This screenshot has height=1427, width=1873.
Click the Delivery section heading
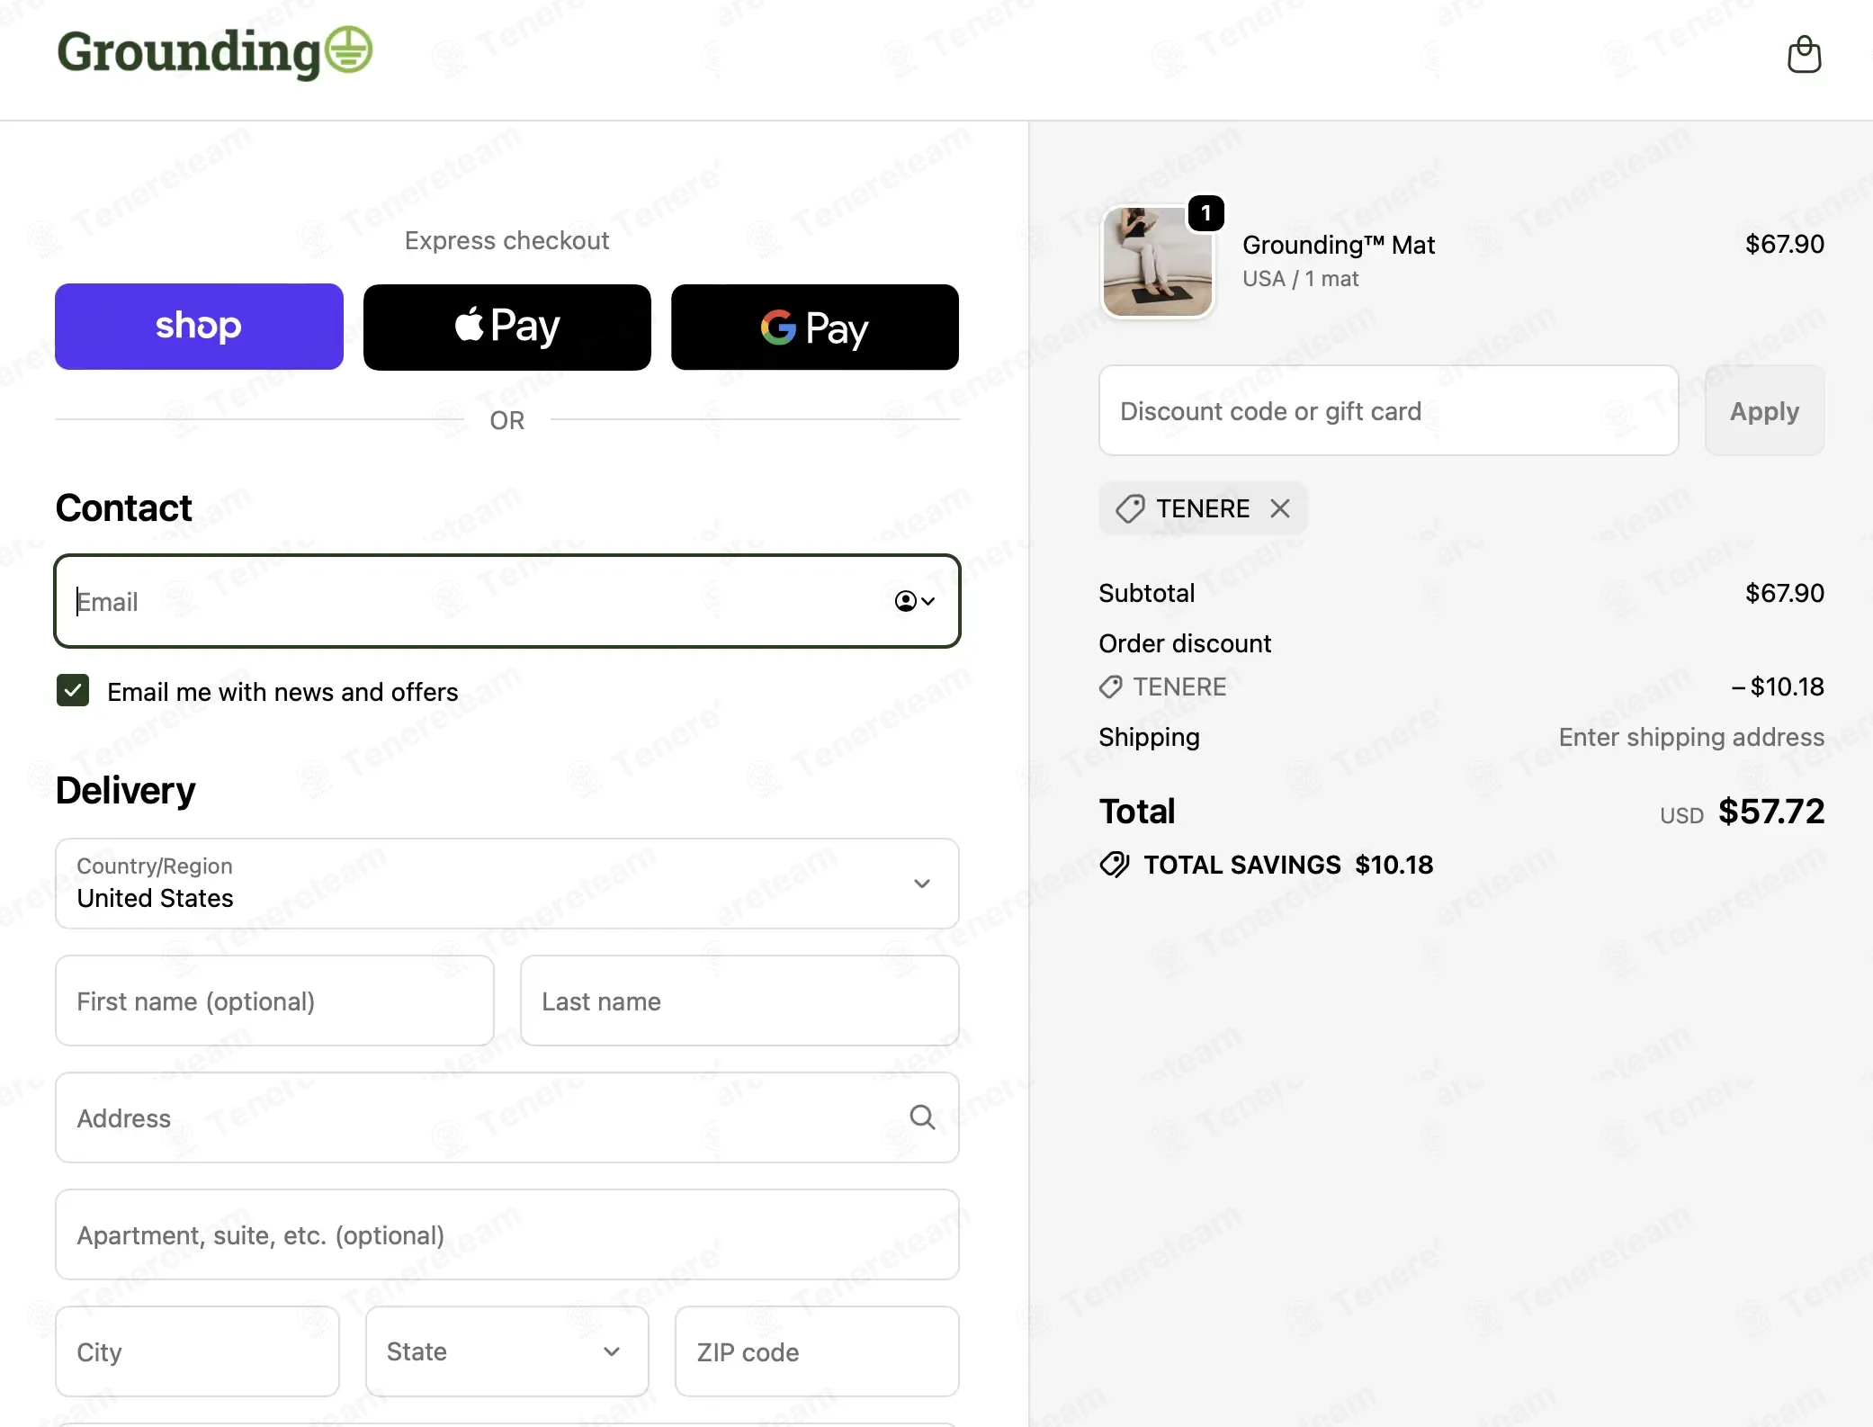[125, 790]
